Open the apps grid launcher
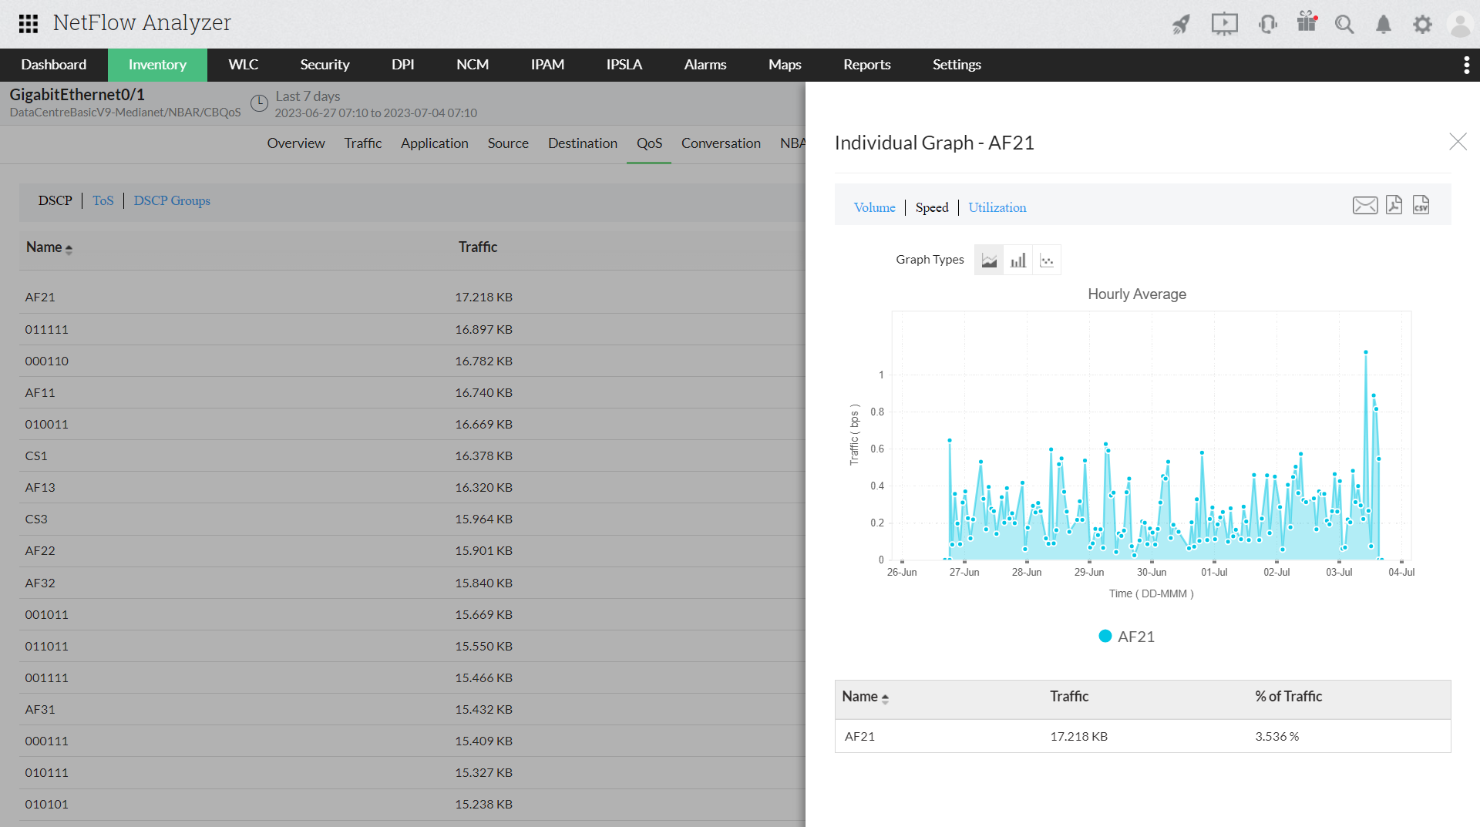 [x=28, y=24]
